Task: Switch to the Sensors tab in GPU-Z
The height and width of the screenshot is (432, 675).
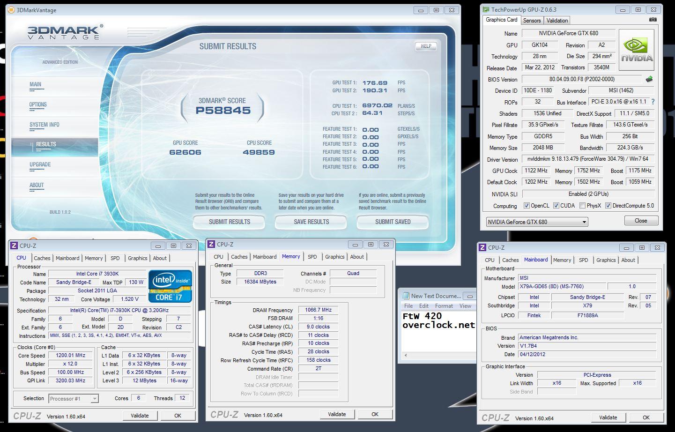Action: (x=532, y=20)
